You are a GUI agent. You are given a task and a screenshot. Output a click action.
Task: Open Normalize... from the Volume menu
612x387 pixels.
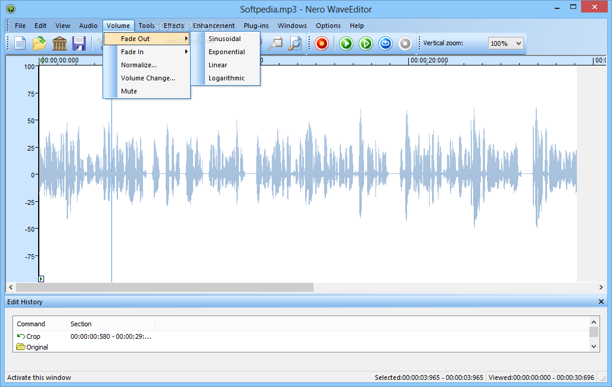147,65
